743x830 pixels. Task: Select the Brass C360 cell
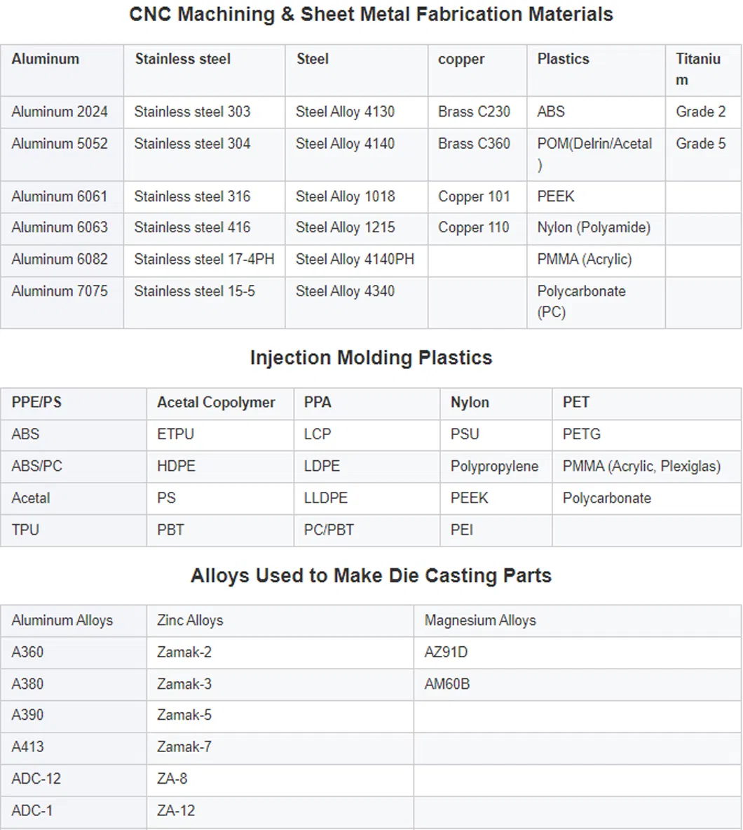coord(474,144)
